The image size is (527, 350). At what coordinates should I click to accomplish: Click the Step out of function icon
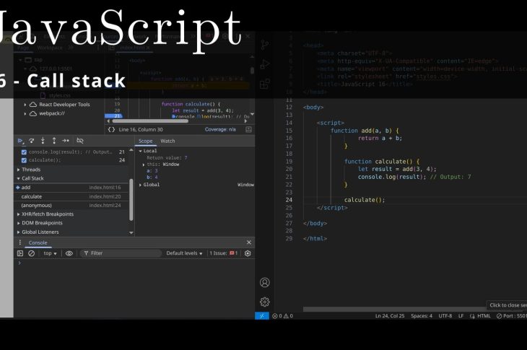(53, 141)
